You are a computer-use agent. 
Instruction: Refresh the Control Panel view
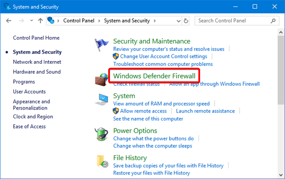186,21
